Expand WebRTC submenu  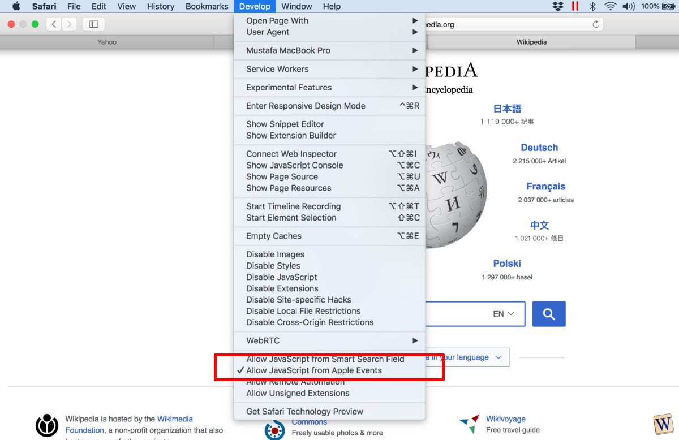(x=329, y=340)
